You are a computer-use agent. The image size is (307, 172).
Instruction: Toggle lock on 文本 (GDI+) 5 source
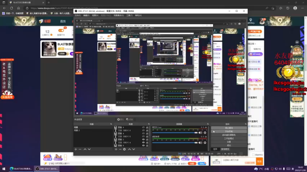click(x=147, y=136)
